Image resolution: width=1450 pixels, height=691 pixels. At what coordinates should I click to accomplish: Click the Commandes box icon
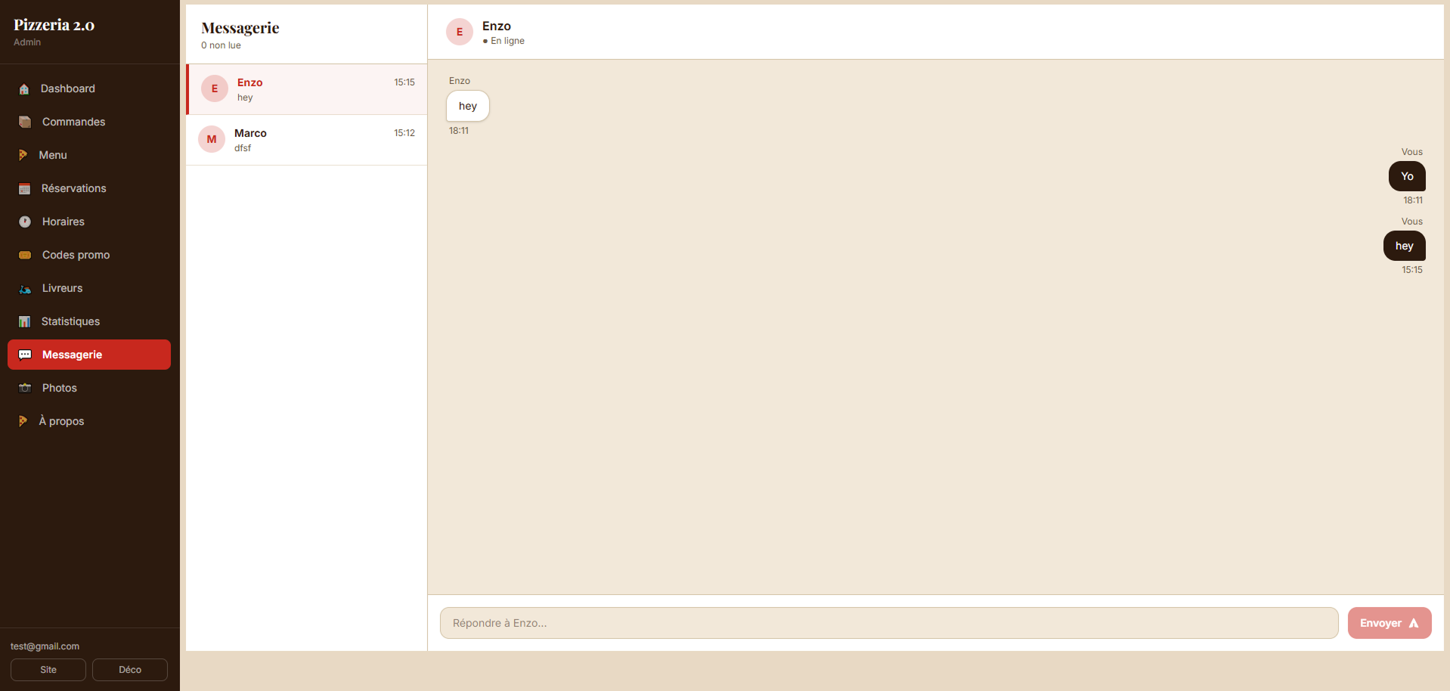[25, 122]
